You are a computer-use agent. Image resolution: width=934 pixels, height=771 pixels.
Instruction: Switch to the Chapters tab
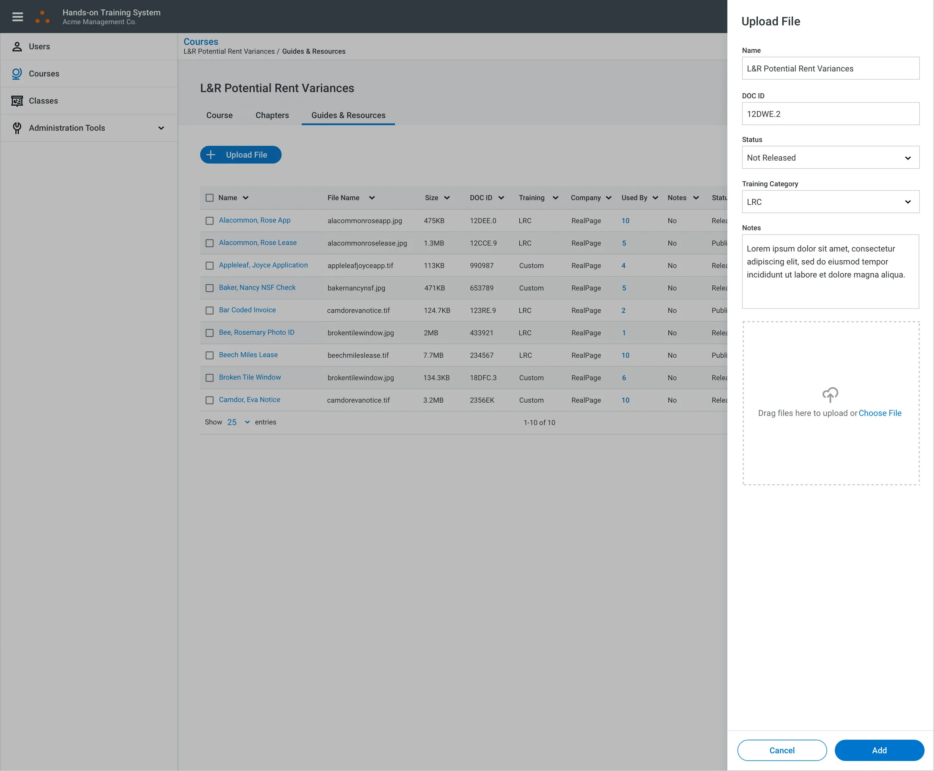272,115
